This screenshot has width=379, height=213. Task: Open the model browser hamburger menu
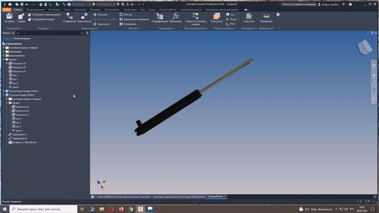tap(87, 33)
